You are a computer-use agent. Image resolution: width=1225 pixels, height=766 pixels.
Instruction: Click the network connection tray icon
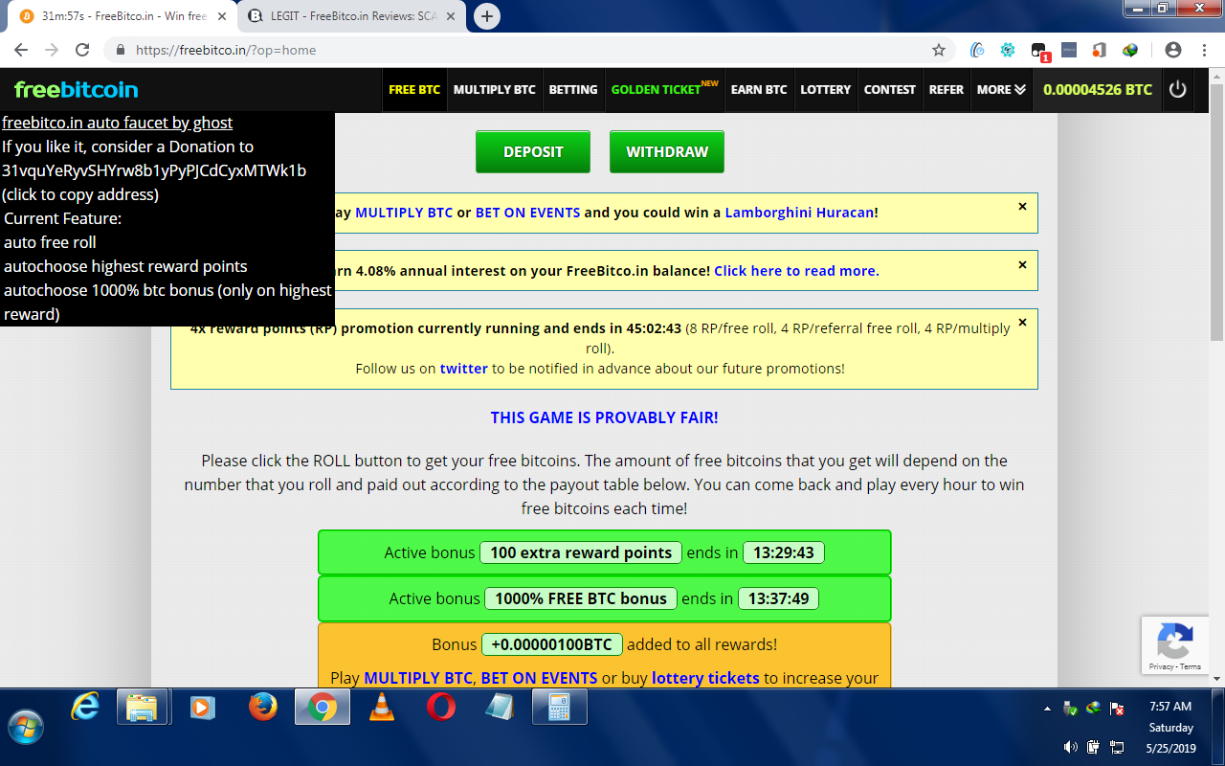(1116, 747)
